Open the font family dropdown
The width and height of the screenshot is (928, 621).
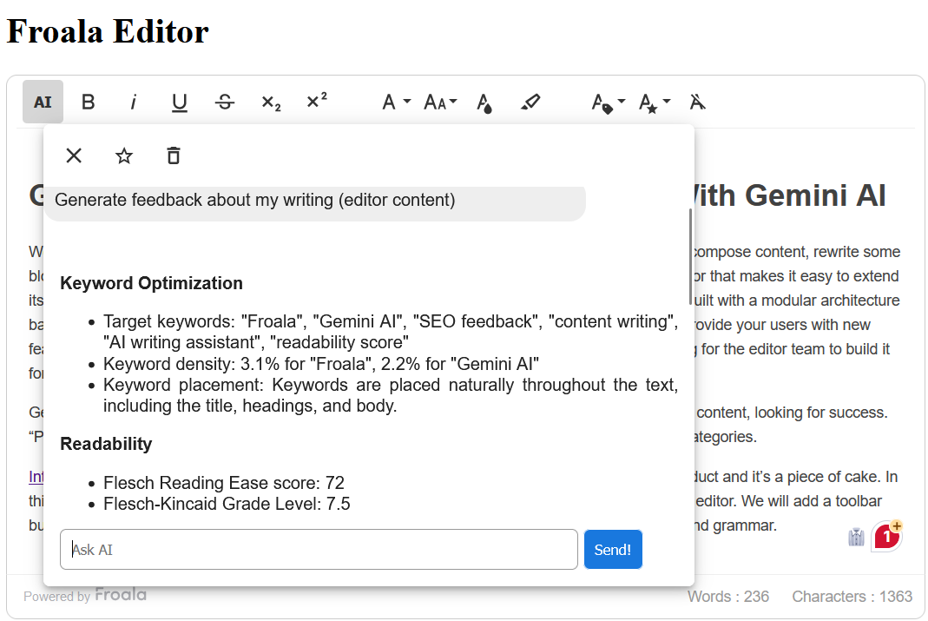(396, 102)
